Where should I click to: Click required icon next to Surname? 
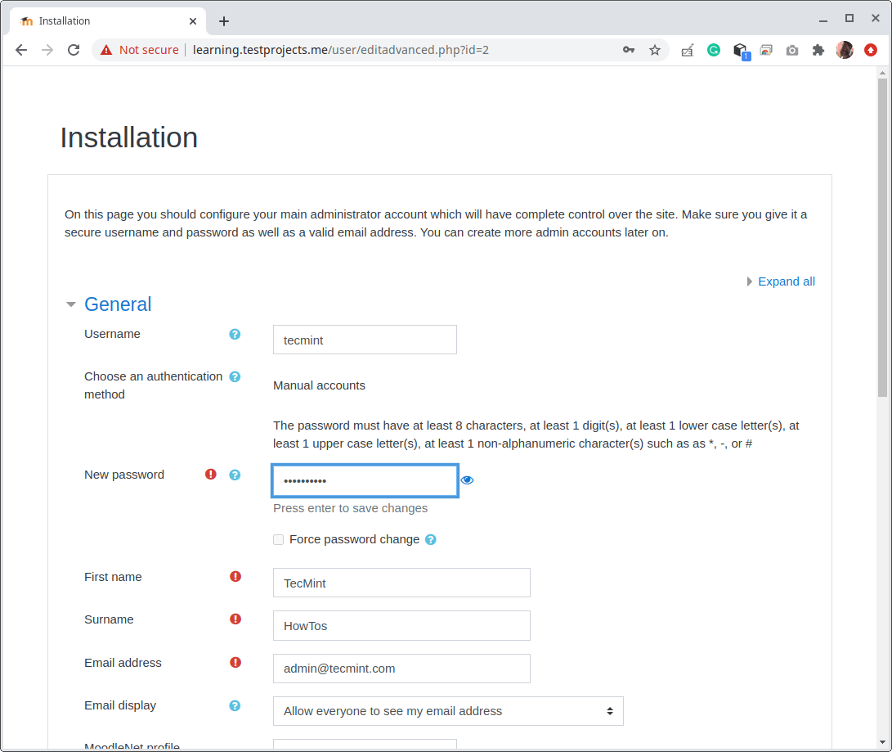[235, 619]
